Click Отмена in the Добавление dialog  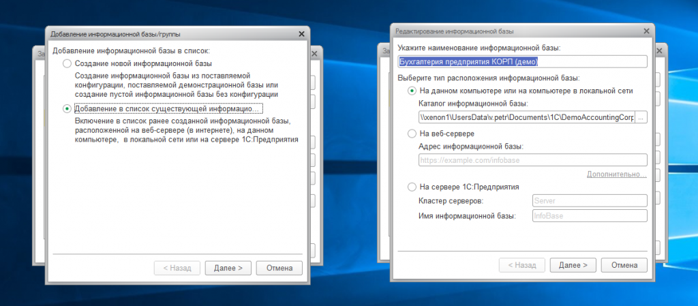tap(279, 269)
